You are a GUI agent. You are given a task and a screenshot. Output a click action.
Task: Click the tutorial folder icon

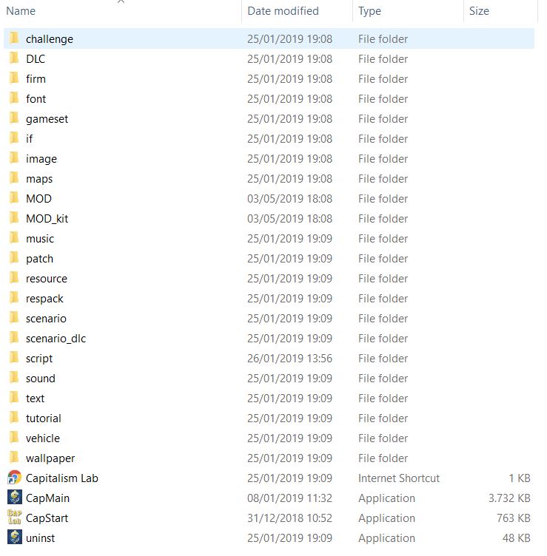(14, 417)
